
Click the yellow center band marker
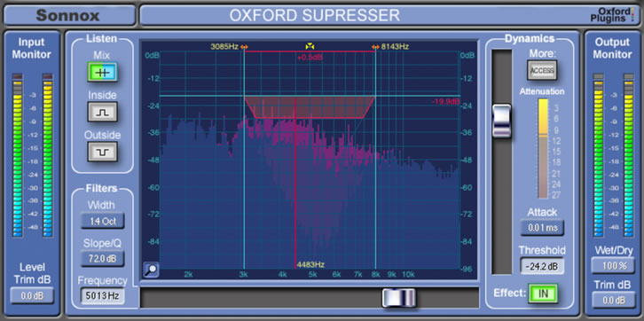tap(310, 46)
